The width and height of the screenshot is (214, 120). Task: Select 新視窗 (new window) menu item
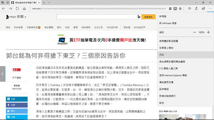click(186, 16)
